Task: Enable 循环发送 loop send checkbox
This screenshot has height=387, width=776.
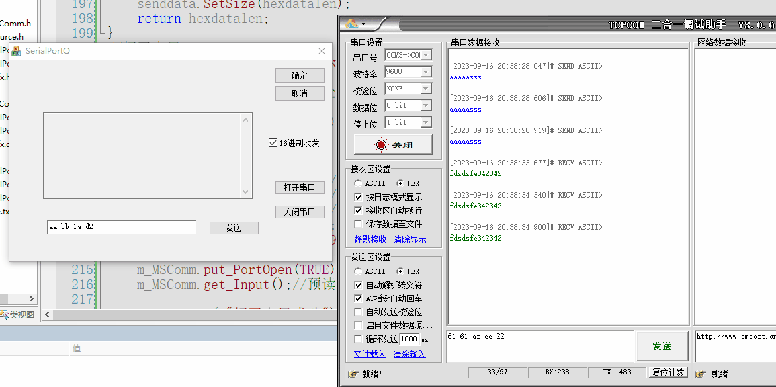Action: click(358, 339)
